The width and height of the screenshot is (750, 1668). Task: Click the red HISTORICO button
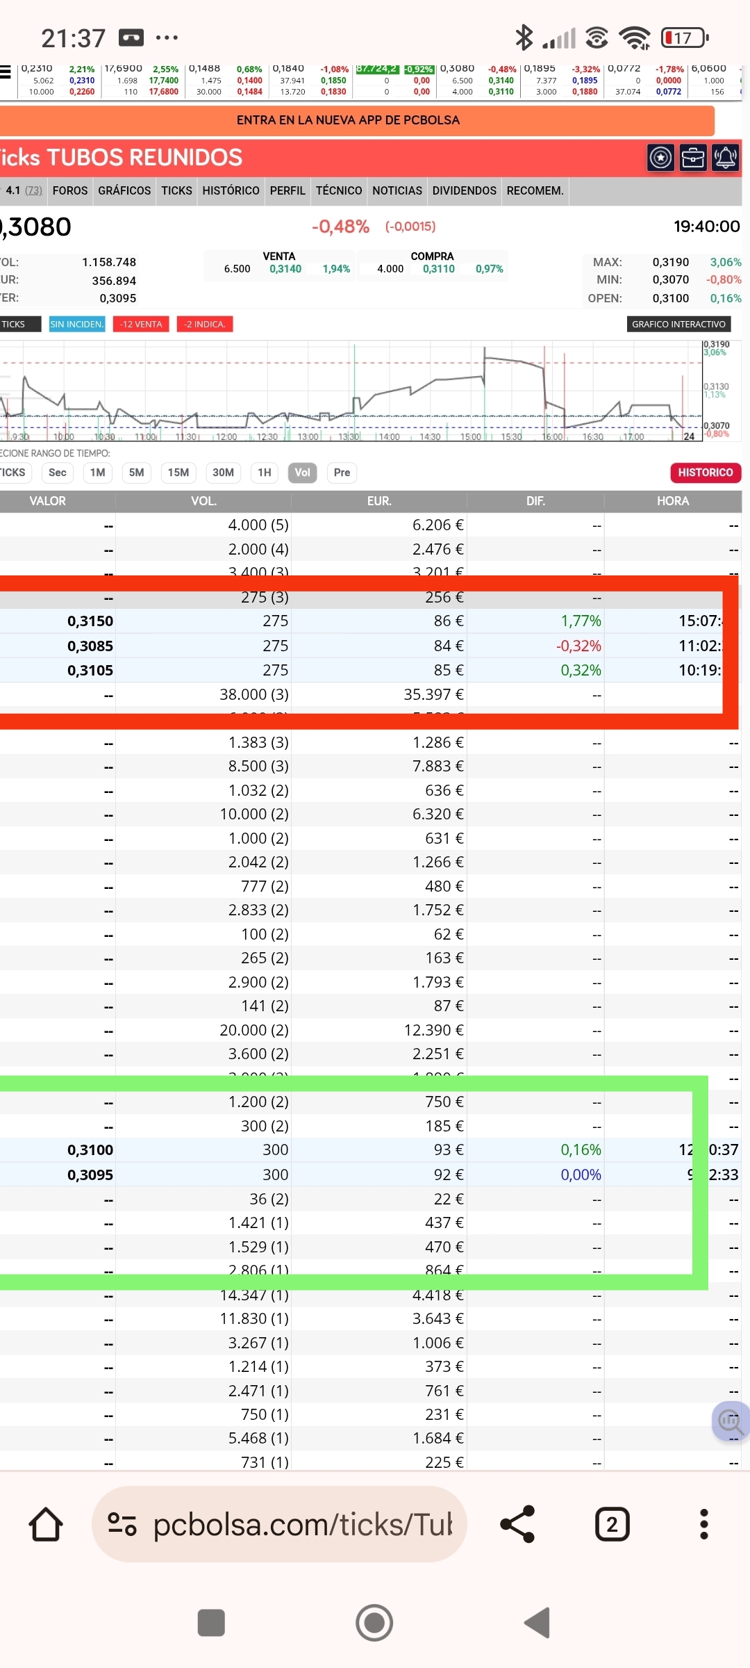705,473
